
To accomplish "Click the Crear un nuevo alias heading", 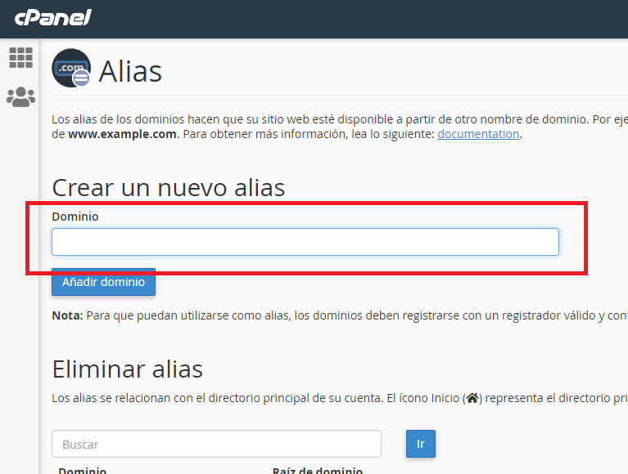I will click(x=168, y=187).
